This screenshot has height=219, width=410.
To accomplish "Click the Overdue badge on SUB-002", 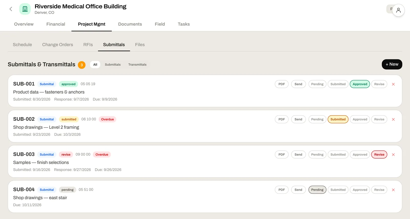I will click(x=107, y=119).
